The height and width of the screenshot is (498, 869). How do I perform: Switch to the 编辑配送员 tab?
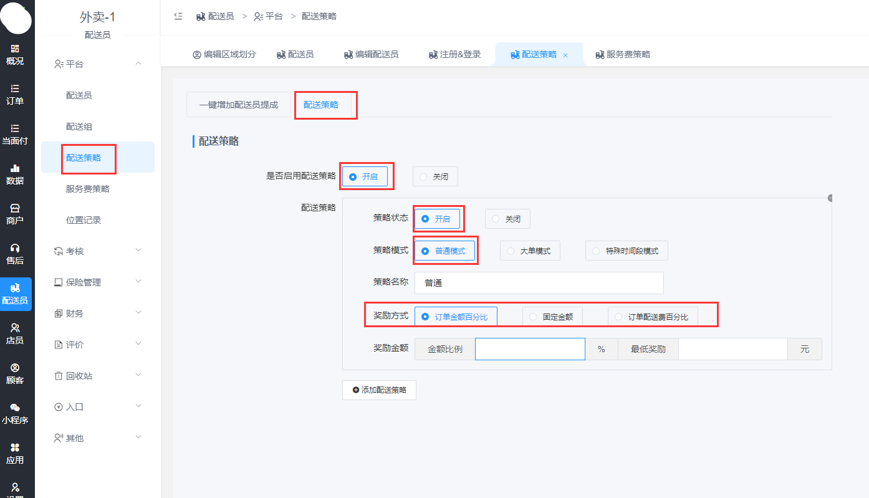pyautogui.click(x=371, y=54)
